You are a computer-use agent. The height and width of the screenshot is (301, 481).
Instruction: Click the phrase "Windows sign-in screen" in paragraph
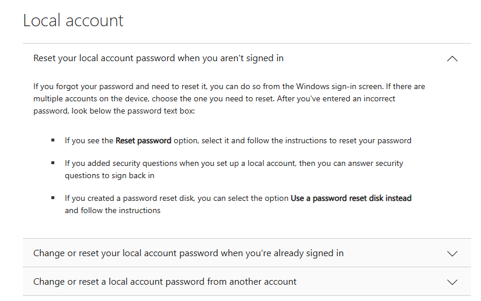(x=340, y=87)
